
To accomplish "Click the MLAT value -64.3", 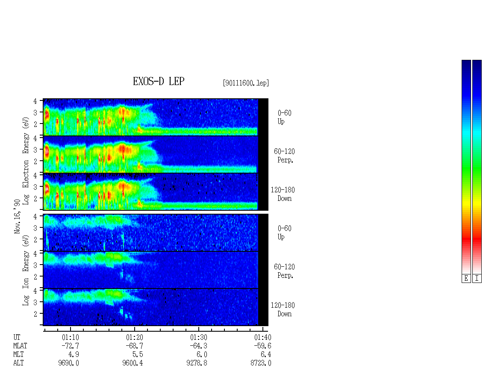I will 198,346.
